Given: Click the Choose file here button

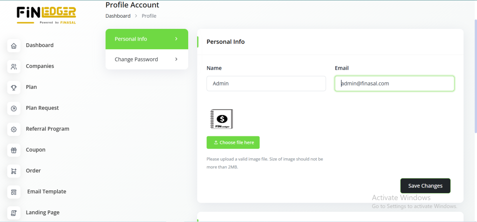Looking at the screenshot, I should [233, 142].
